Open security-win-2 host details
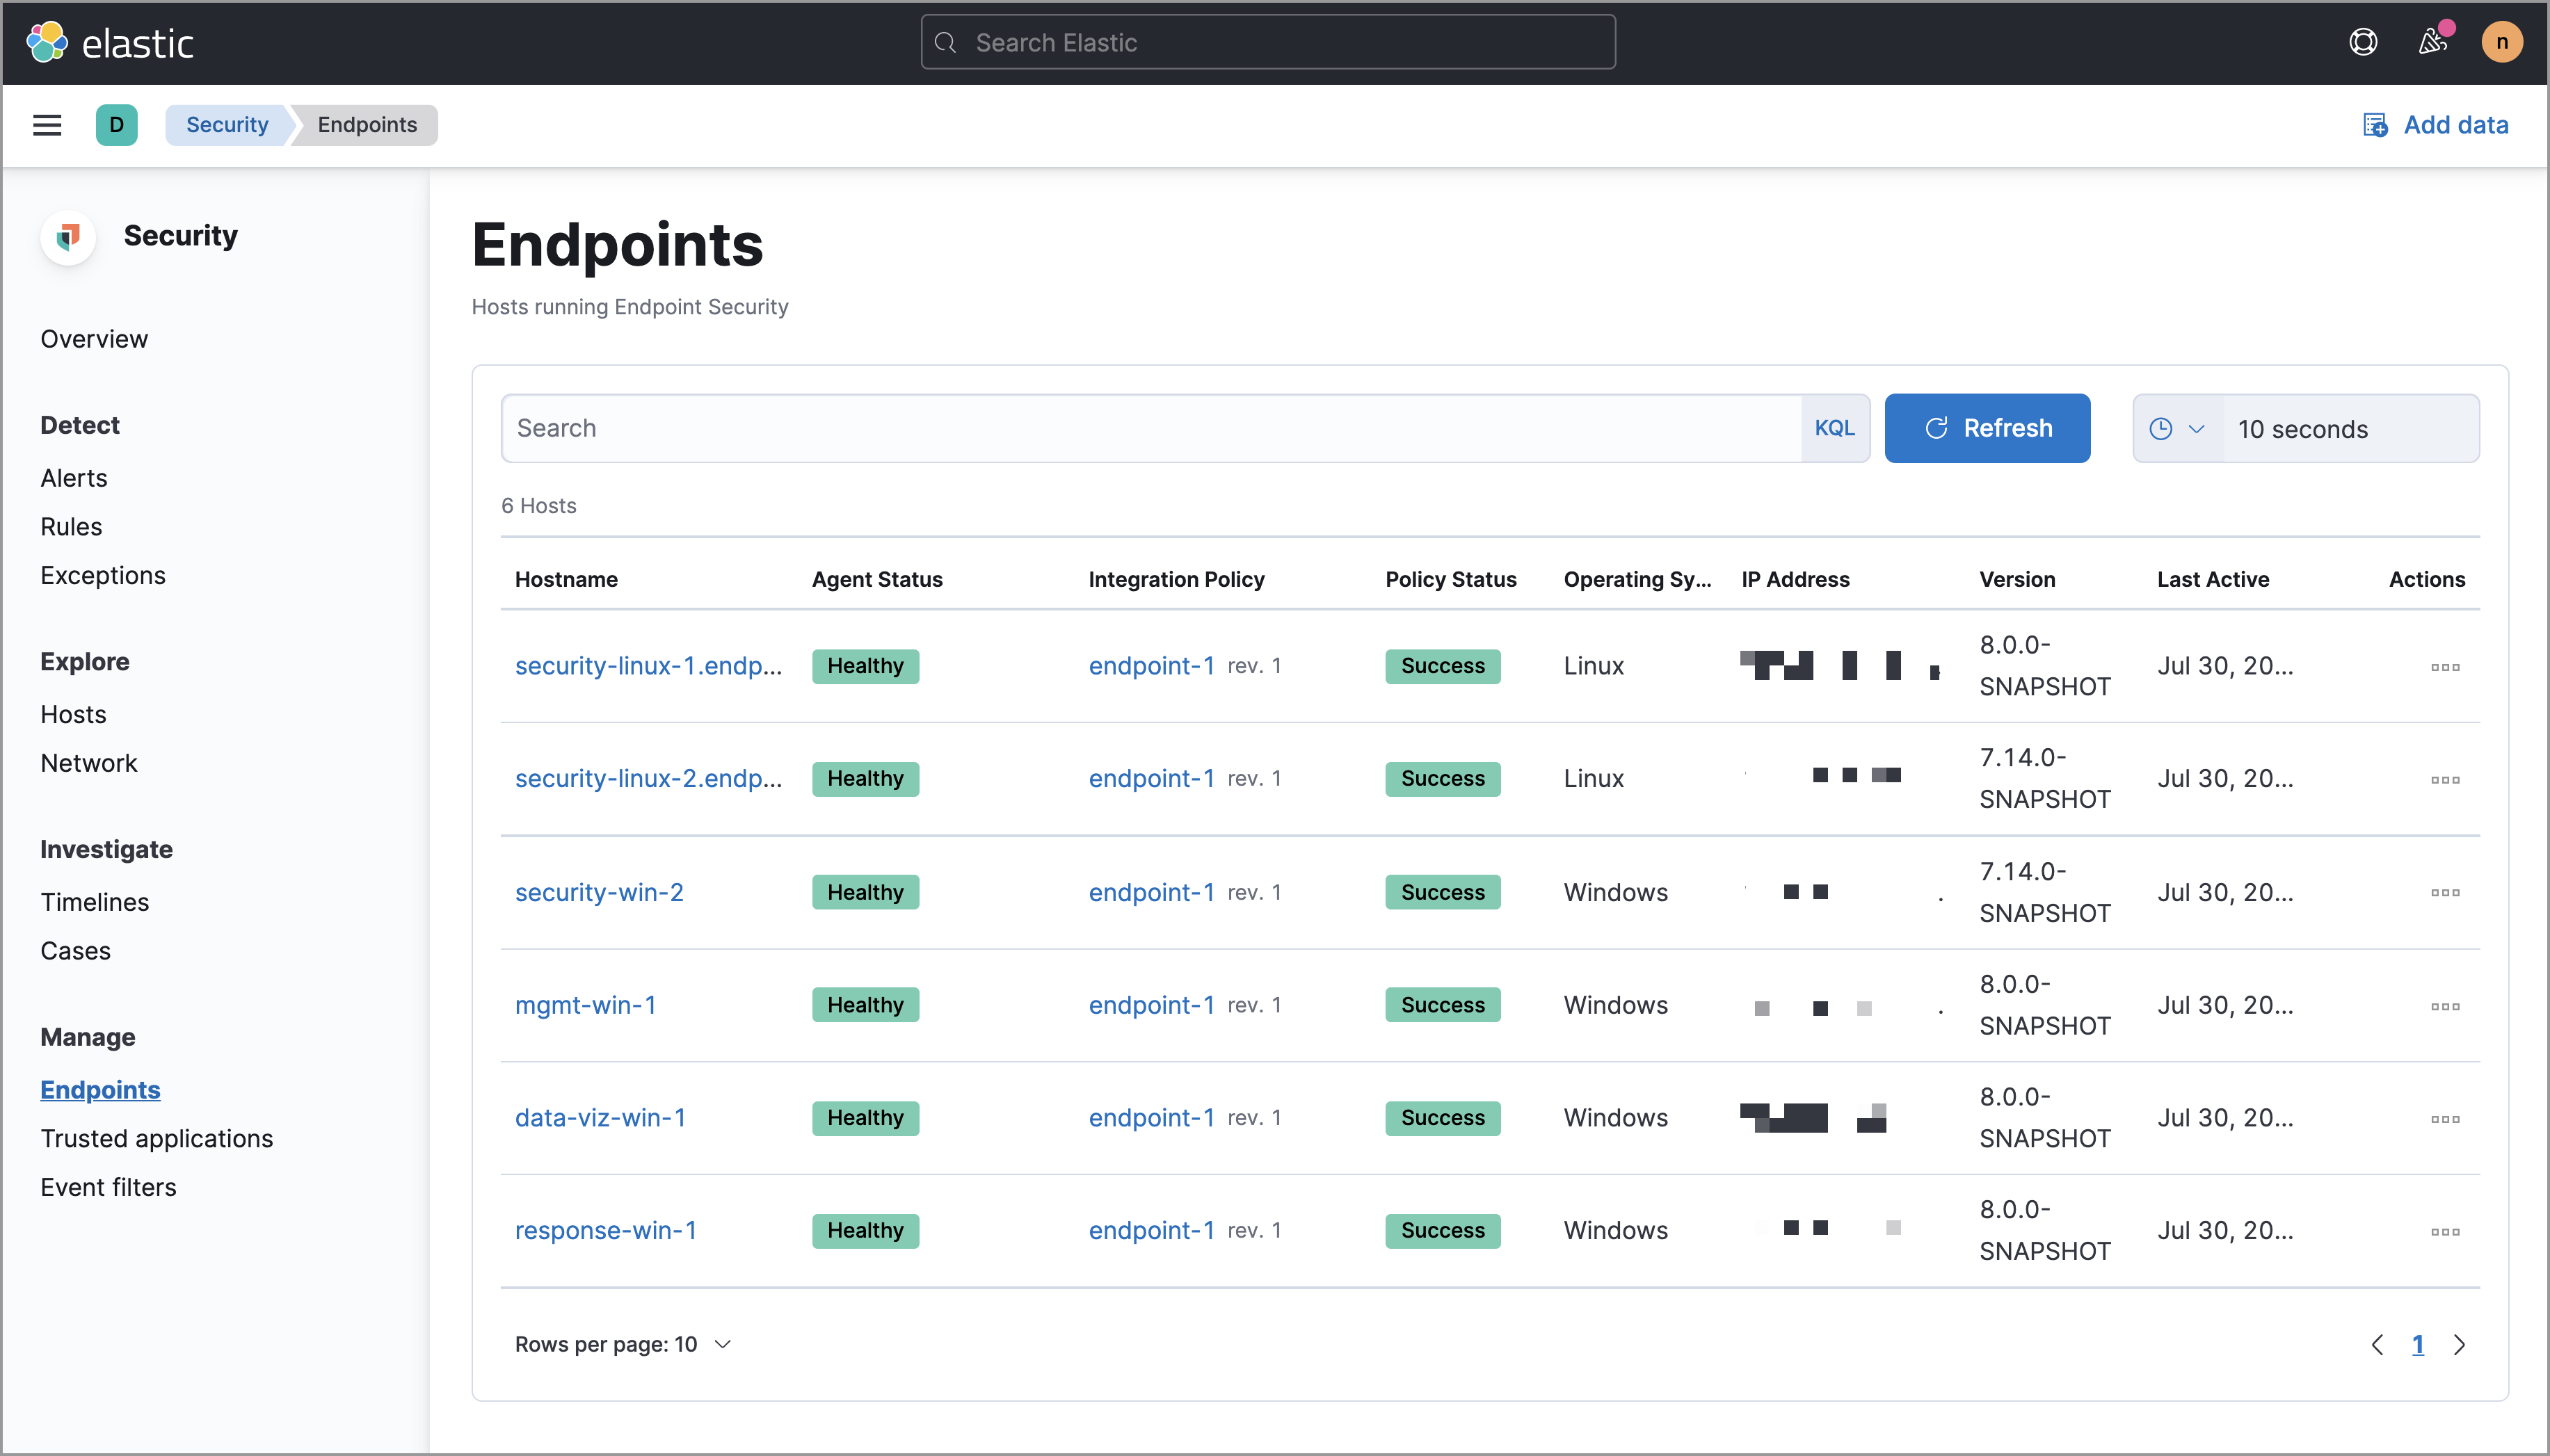Viewport: 2550px width, 1456px height. coord(598,891)
